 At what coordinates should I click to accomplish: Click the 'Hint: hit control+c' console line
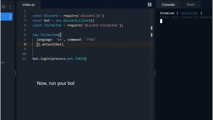(x=186, y=17)
